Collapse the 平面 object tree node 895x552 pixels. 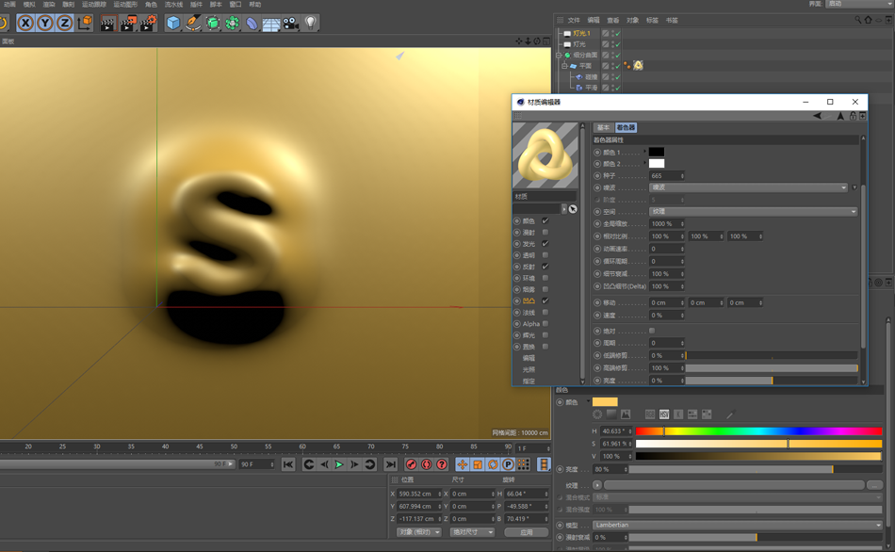point(564,66)
